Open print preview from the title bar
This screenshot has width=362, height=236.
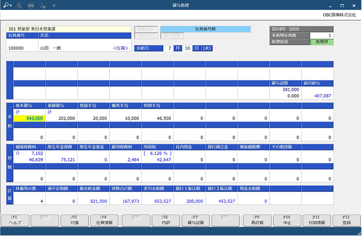[19, 6]
